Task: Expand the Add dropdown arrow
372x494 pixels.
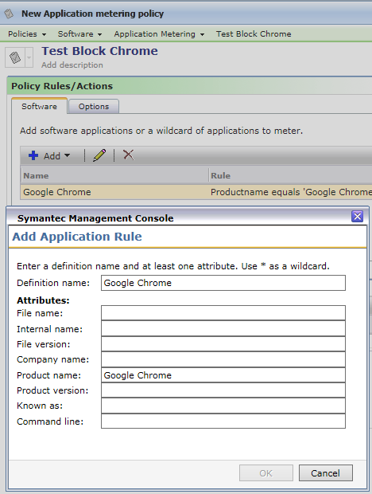Action: point(67,155)
